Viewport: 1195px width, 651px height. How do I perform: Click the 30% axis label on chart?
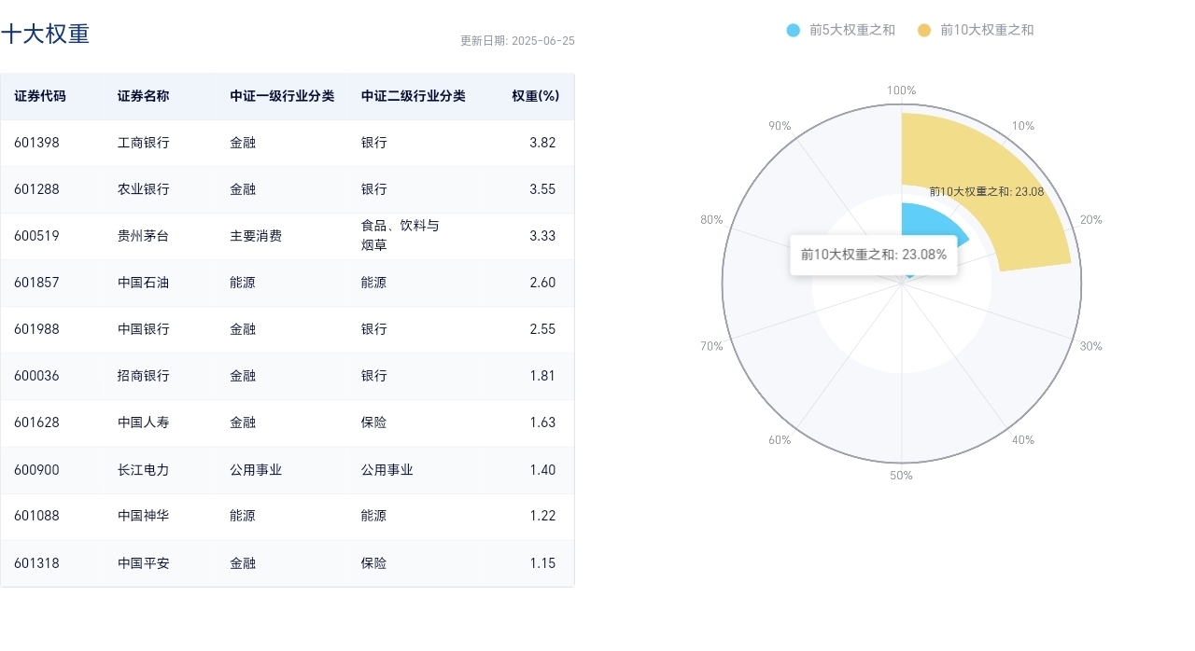point(1091,346)
